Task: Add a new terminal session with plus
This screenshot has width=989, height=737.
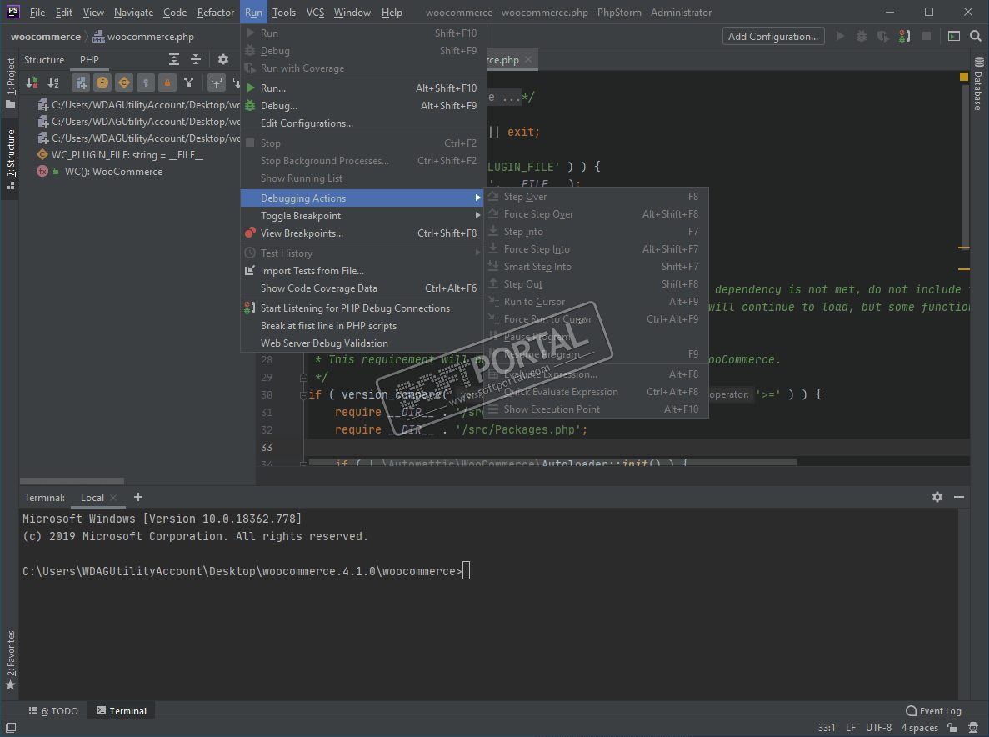Action: click(138, 497)
